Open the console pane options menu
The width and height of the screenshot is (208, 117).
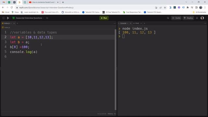point(205,23)
